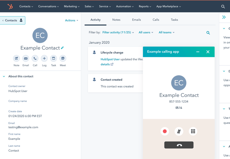
Task: Click the phone number 857-555-1234
Action: point(179,102)
